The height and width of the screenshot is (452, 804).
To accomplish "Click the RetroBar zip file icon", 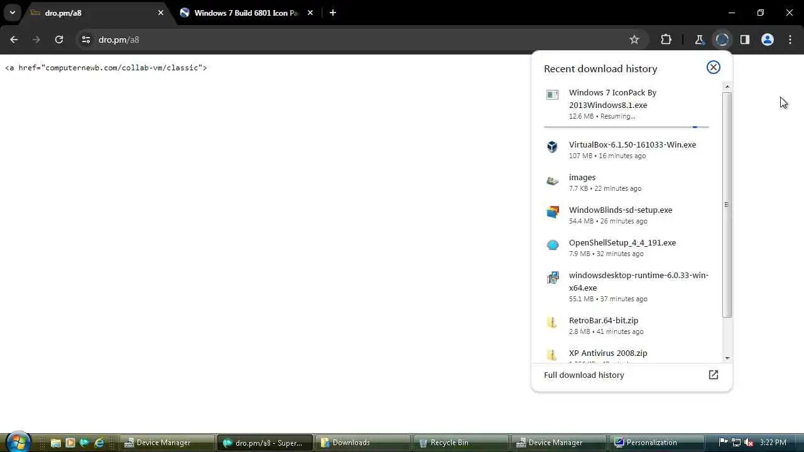I will coord(552,323).
